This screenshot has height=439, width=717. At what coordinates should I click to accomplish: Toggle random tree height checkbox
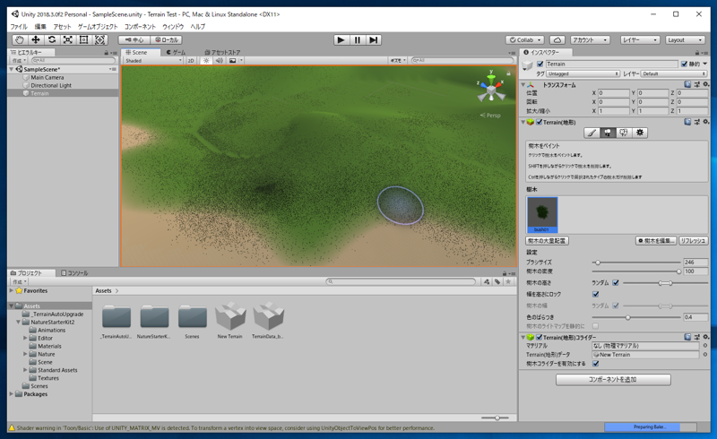[616, 282]
